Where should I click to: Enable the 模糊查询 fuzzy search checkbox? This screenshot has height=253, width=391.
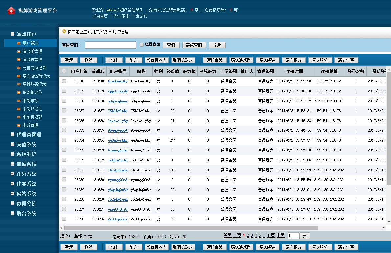point(142,45)
